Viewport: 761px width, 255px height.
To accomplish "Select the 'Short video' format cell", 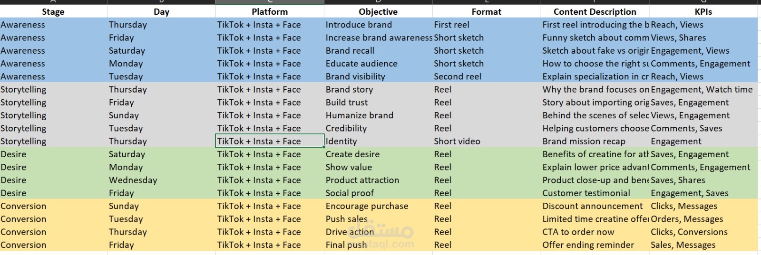I will click(487, 141).
